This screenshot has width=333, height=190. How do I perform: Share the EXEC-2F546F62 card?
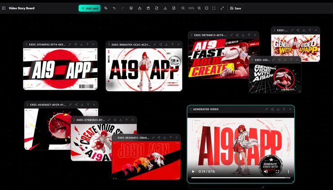(76, 44)
